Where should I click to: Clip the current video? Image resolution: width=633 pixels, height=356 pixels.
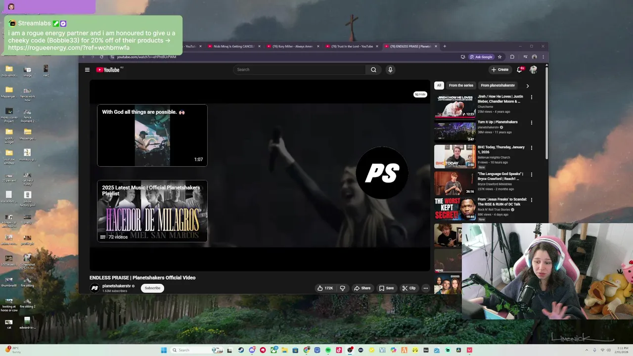click(408, 288)
